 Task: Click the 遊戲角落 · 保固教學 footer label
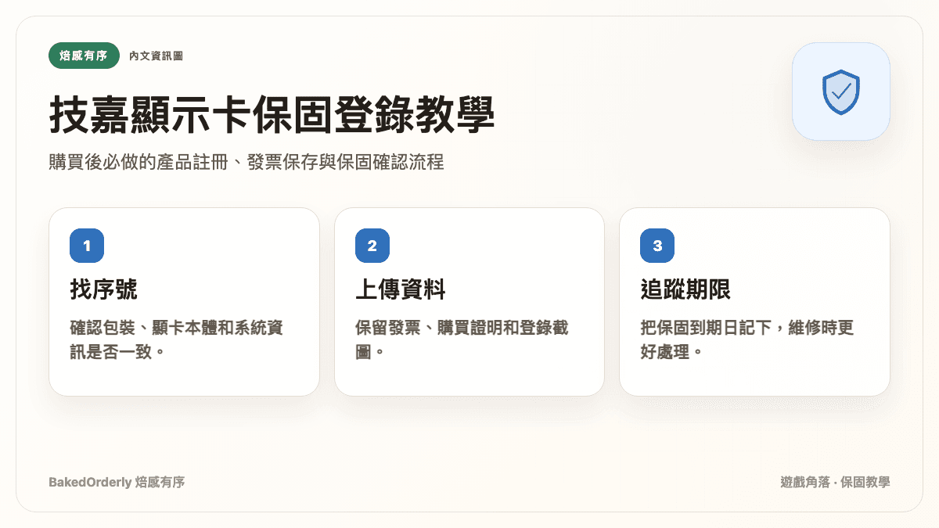(x=836, y=482)
